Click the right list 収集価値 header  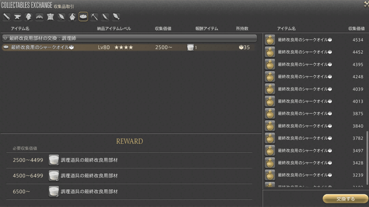coord(356,28)
